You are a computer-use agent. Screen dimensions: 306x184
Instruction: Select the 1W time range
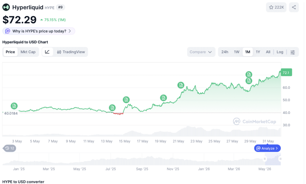(x=237, y=52)
